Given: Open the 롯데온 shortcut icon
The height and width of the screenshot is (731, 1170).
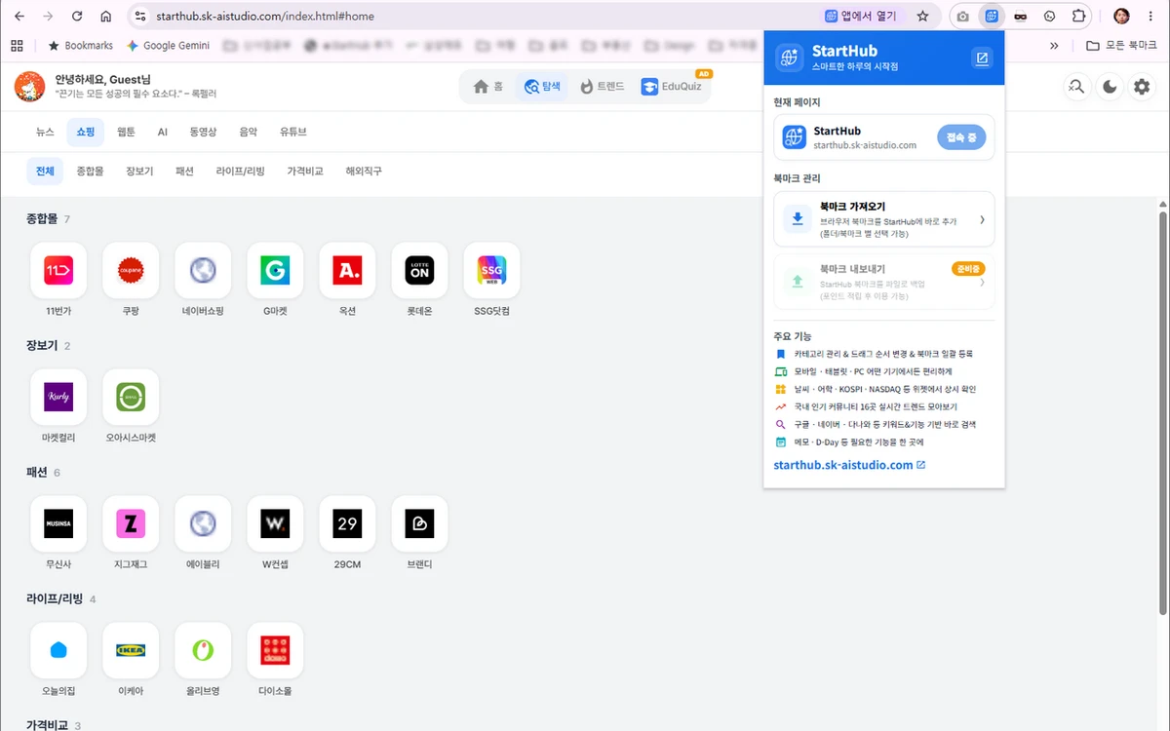Looking at the screenshot, I should [419, 270].
